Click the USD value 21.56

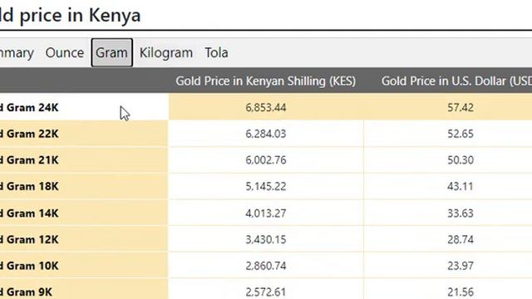click(460, 292)
